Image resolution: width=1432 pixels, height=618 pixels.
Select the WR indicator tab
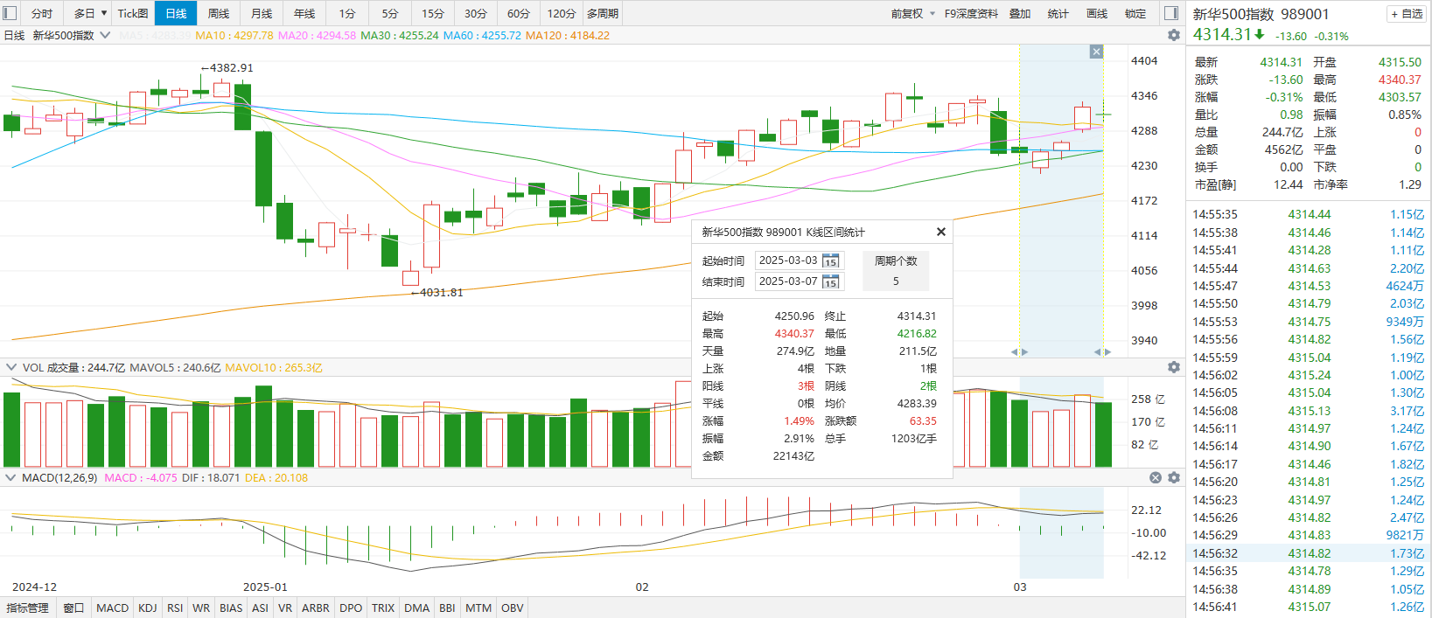point(201,608)
